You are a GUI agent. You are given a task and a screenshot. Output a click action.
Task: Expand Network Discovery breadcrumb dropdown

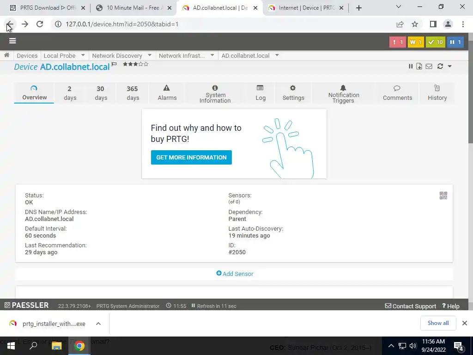click(x=150, y=55)
